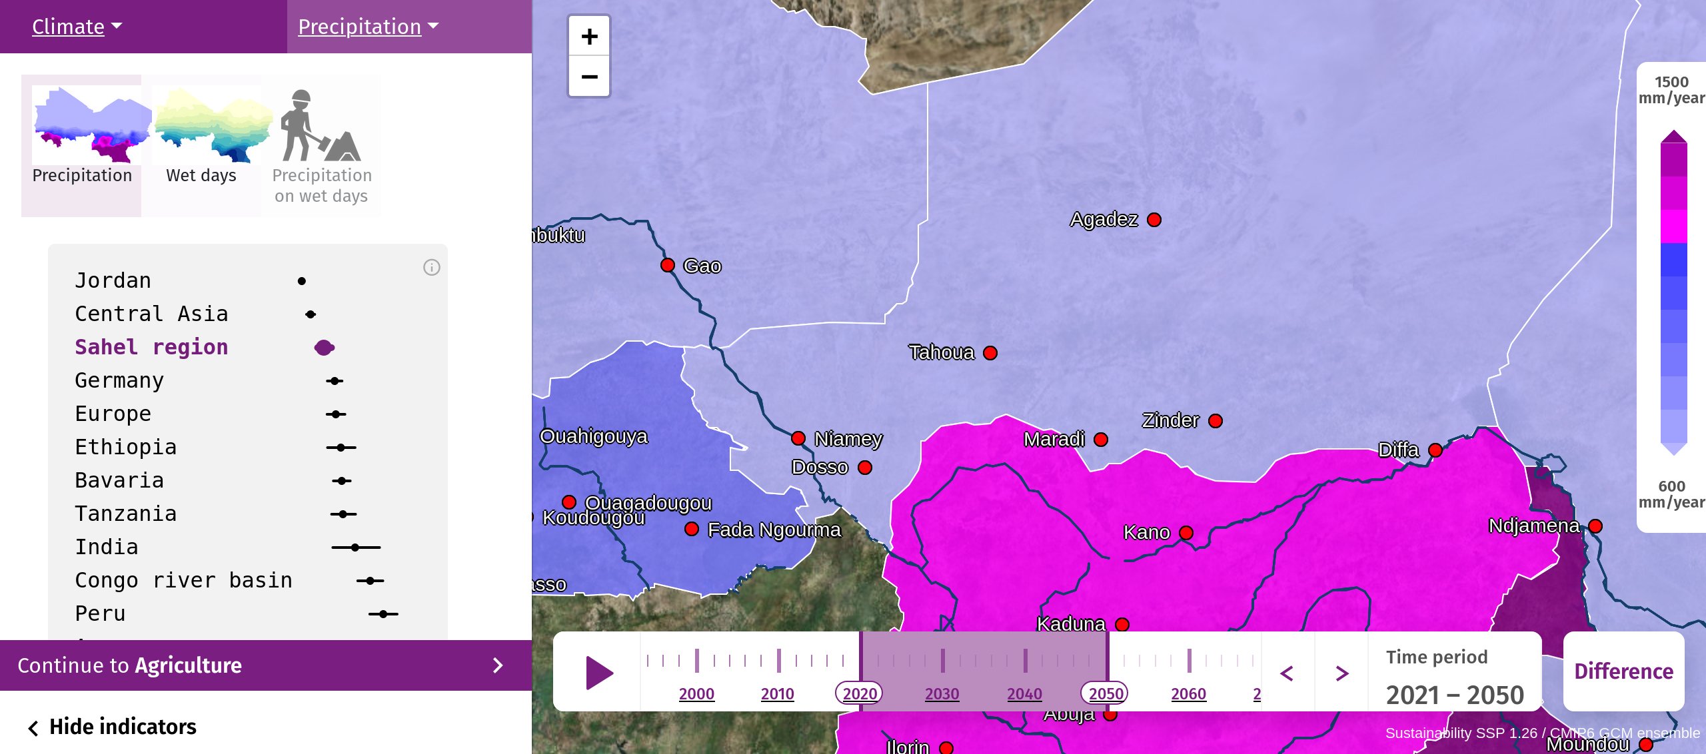The width and height of the screenshot is (1706, 754).
Task: Open the info icon in region list
Action: tap(432, 268)
